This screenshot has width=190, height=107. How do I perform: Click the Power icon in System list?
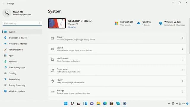click(52, 81)
